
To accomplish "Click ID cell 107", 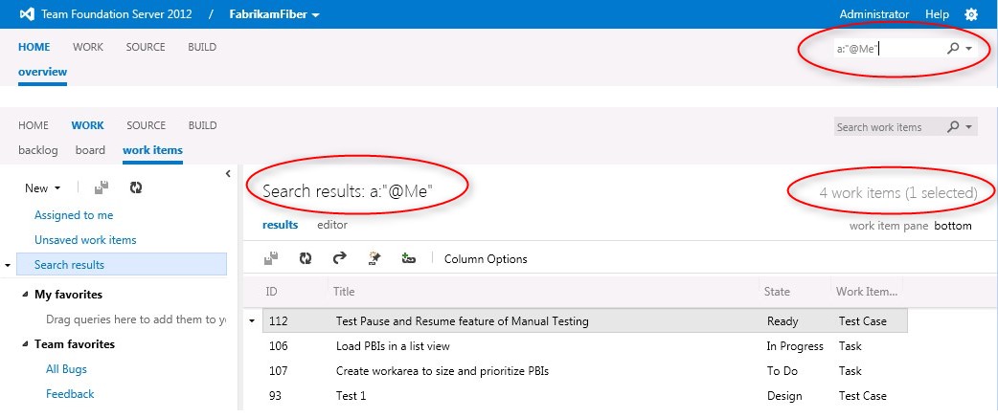I will point(278,371).
